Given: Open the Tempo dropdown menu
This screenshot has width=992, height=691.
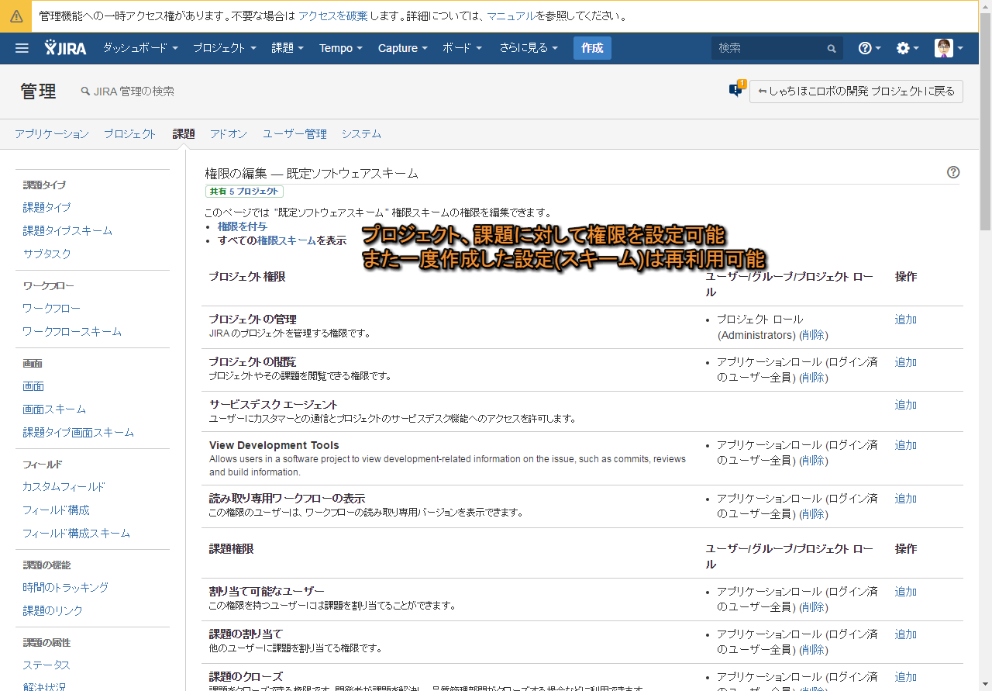Looking at the screenshot, I should [x=341, y=48].
